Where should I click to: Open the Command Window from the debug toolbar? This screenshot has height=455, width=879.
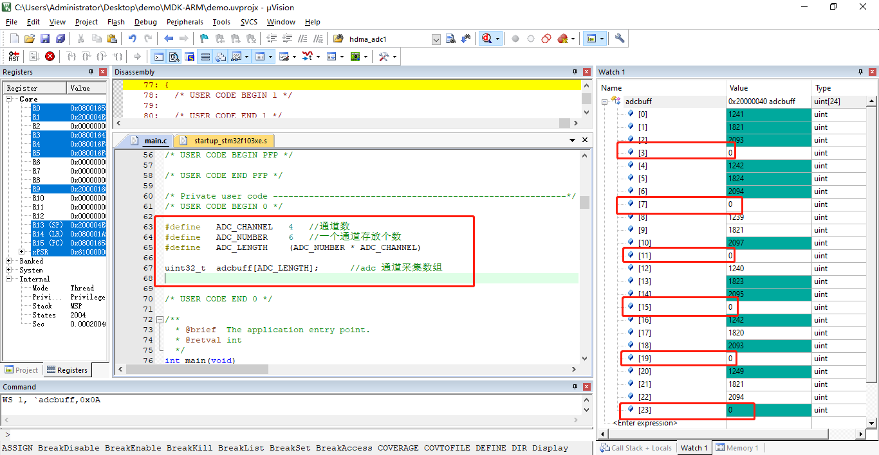(158, 56)
